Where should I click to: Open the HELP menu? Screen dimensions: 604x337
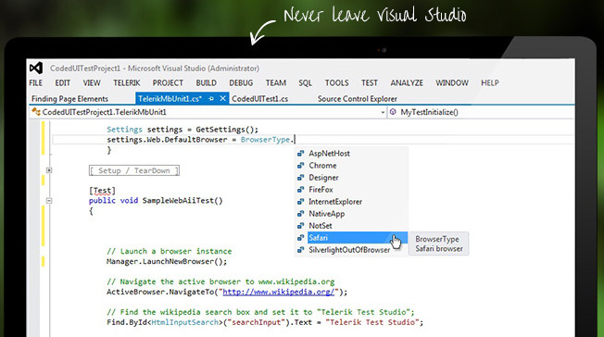pyautogui.click(x=490, y=82)
